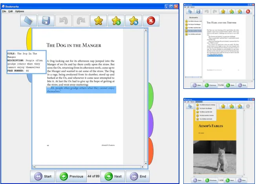Click Next page button in main window

(113, 176)
